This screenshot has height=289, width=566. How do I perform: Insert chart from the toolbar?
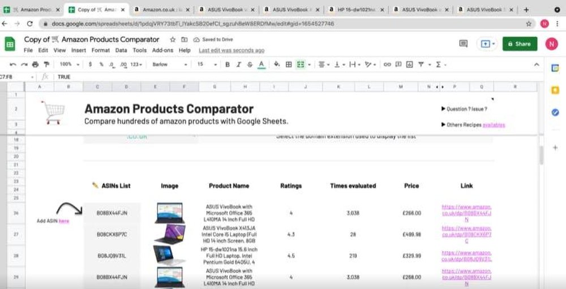[409, 64]
